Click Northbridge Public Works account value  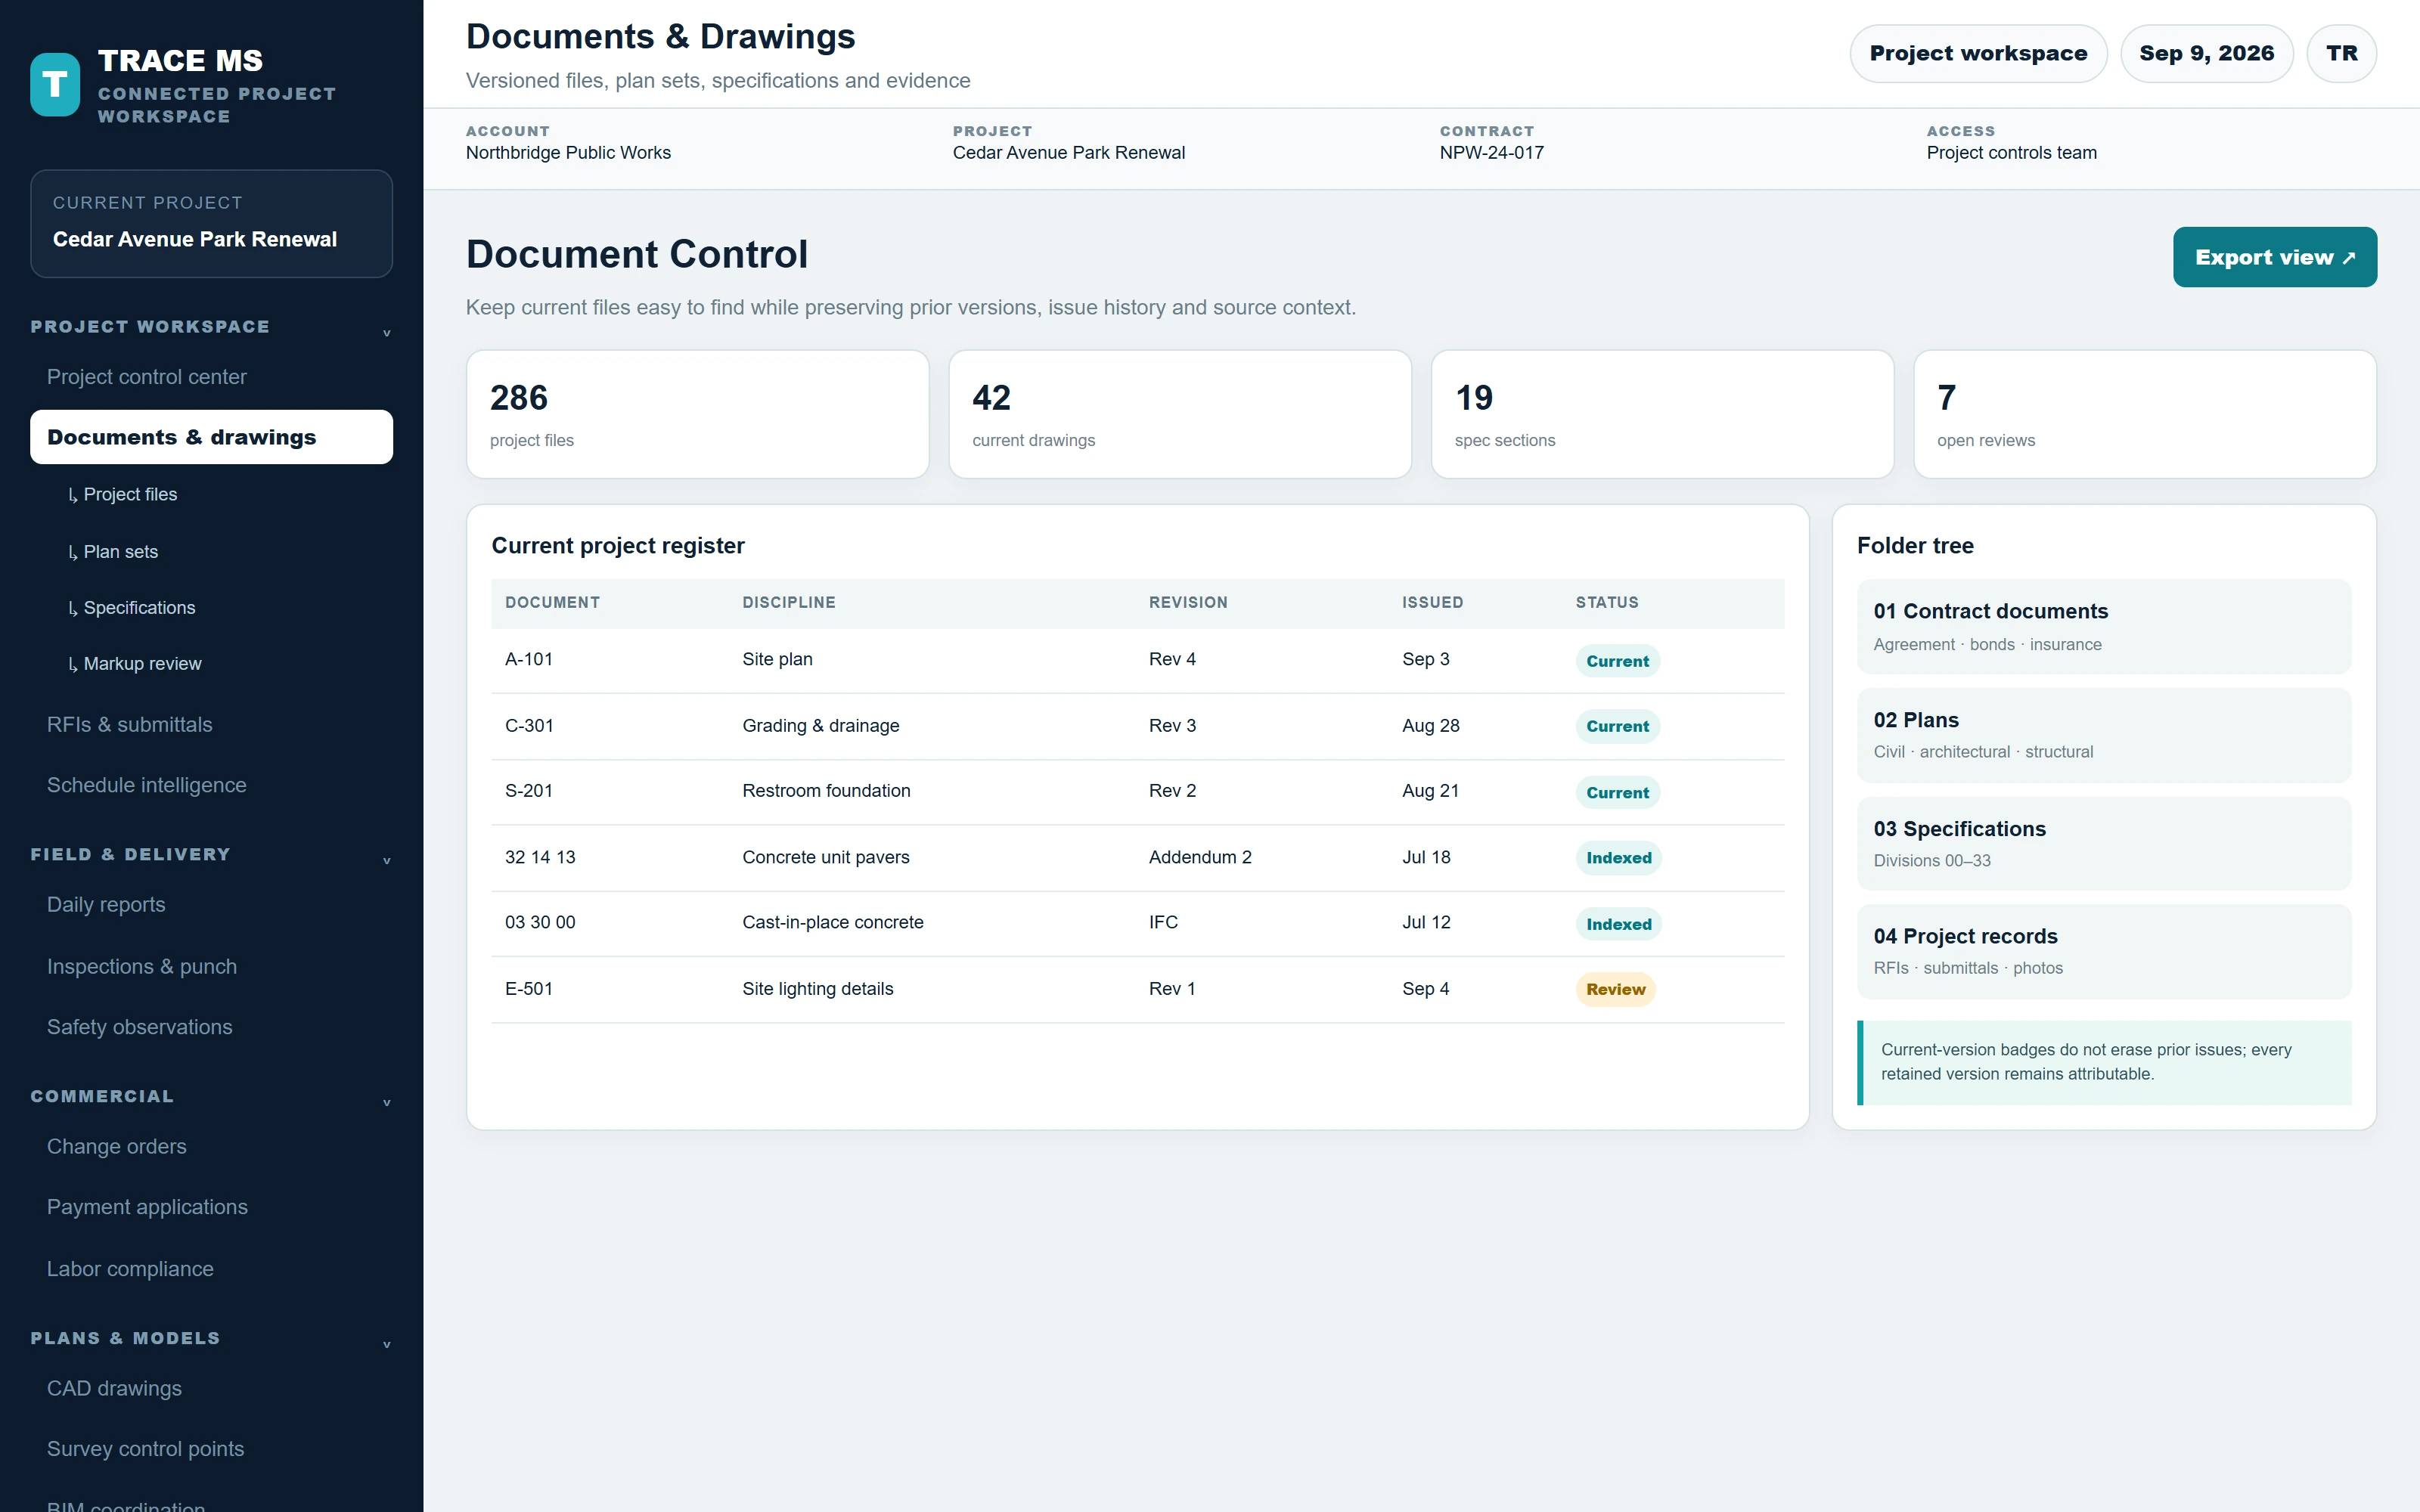[568, 153]
